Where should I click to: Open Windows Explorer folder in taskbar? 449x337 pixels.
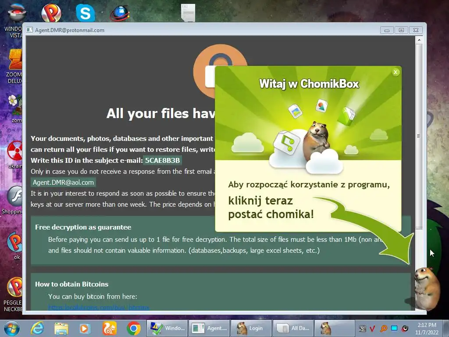pyautogui.click(x=61, y=328)
